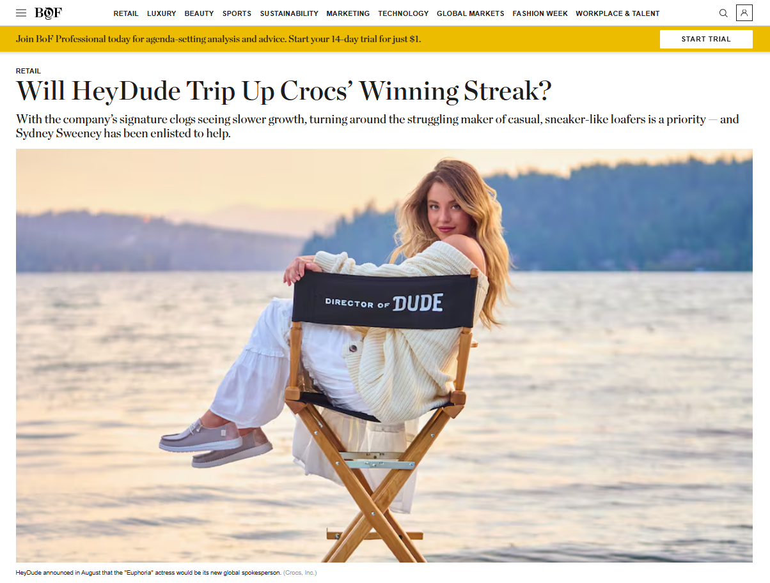Open the Retail navigation item
Screen dimensions: 770x583
tap(126, 13)
